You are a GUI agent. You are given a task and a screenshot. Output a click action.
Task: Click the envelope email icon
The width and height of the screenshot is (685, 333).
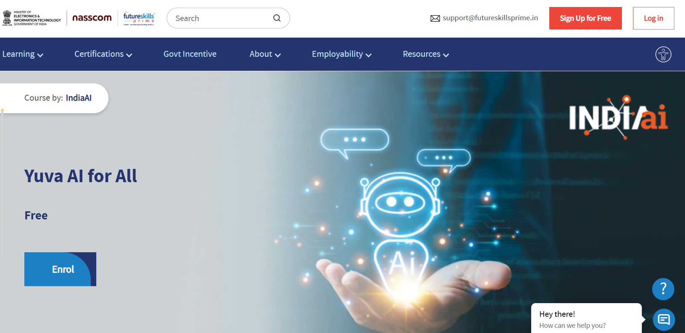(x=435, y=18)
